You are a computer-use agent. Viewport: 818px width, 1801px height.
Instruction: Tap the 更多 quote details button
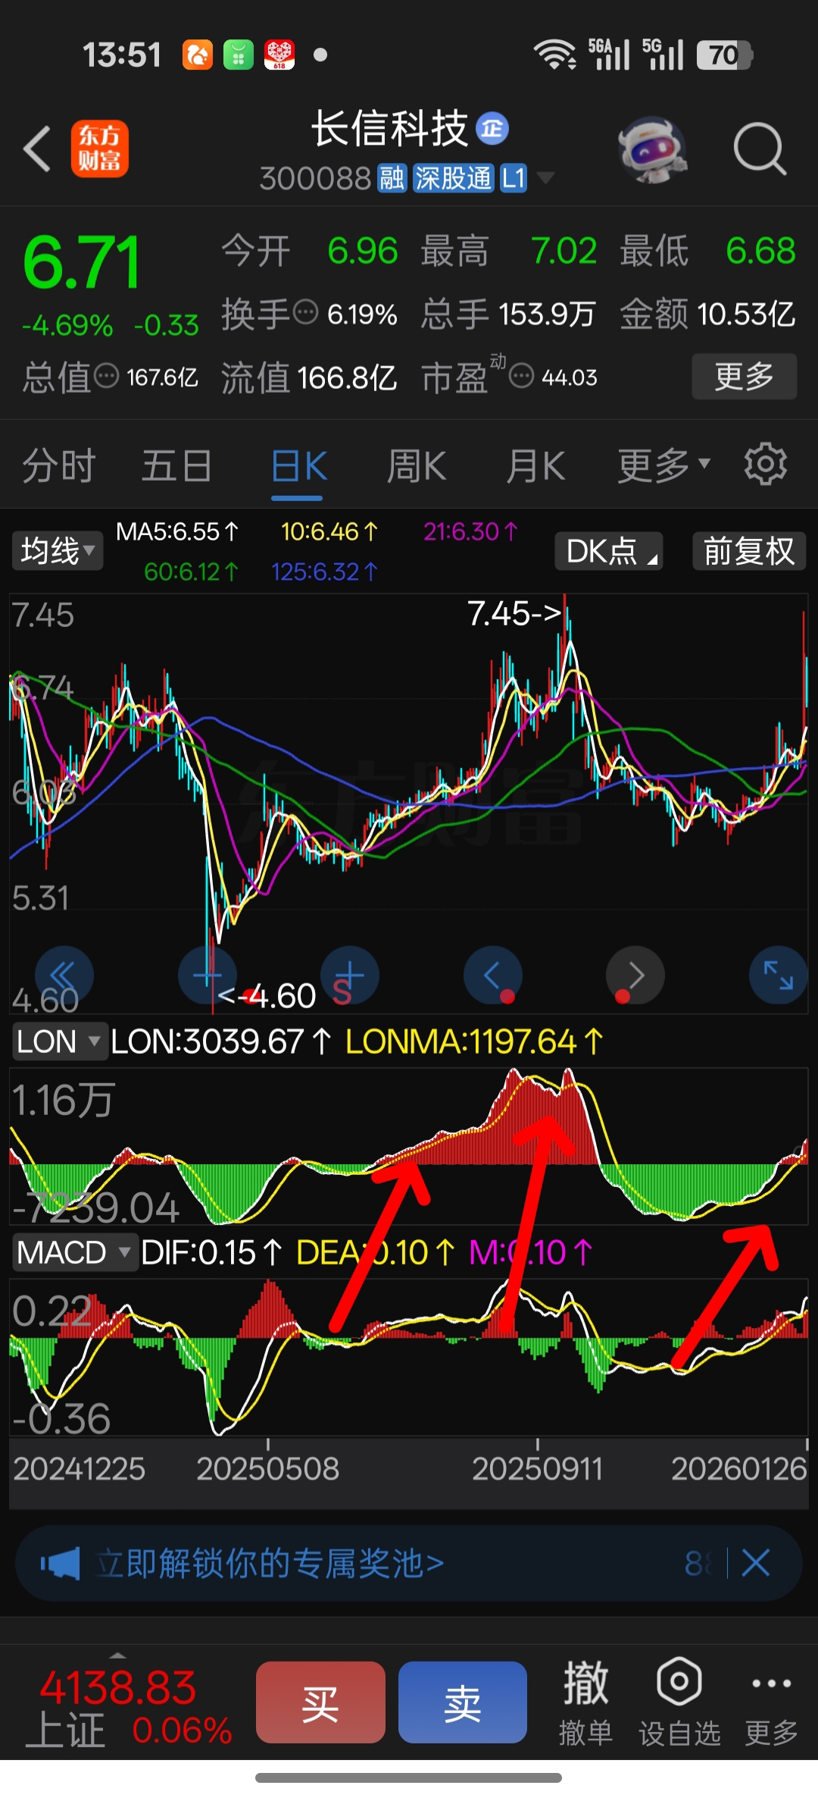point(745,376)
